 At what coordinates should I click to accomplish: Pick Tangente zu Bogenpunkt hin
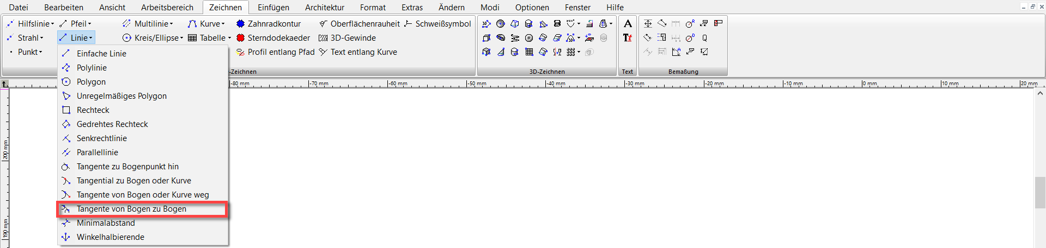[143, 166]
